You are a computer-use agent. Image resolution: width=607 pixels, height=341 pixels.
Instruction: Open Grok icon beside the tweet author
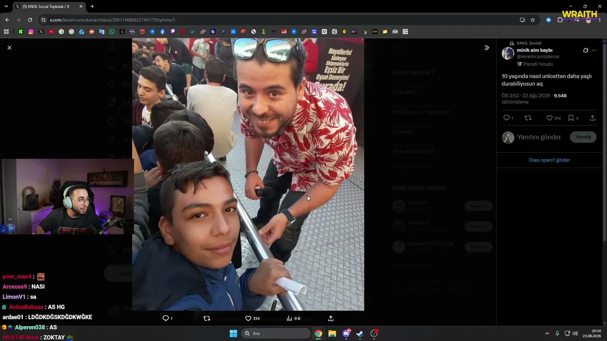586,50
